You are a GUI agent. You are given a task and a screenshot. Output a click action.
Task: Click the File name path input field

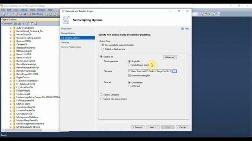150,71
